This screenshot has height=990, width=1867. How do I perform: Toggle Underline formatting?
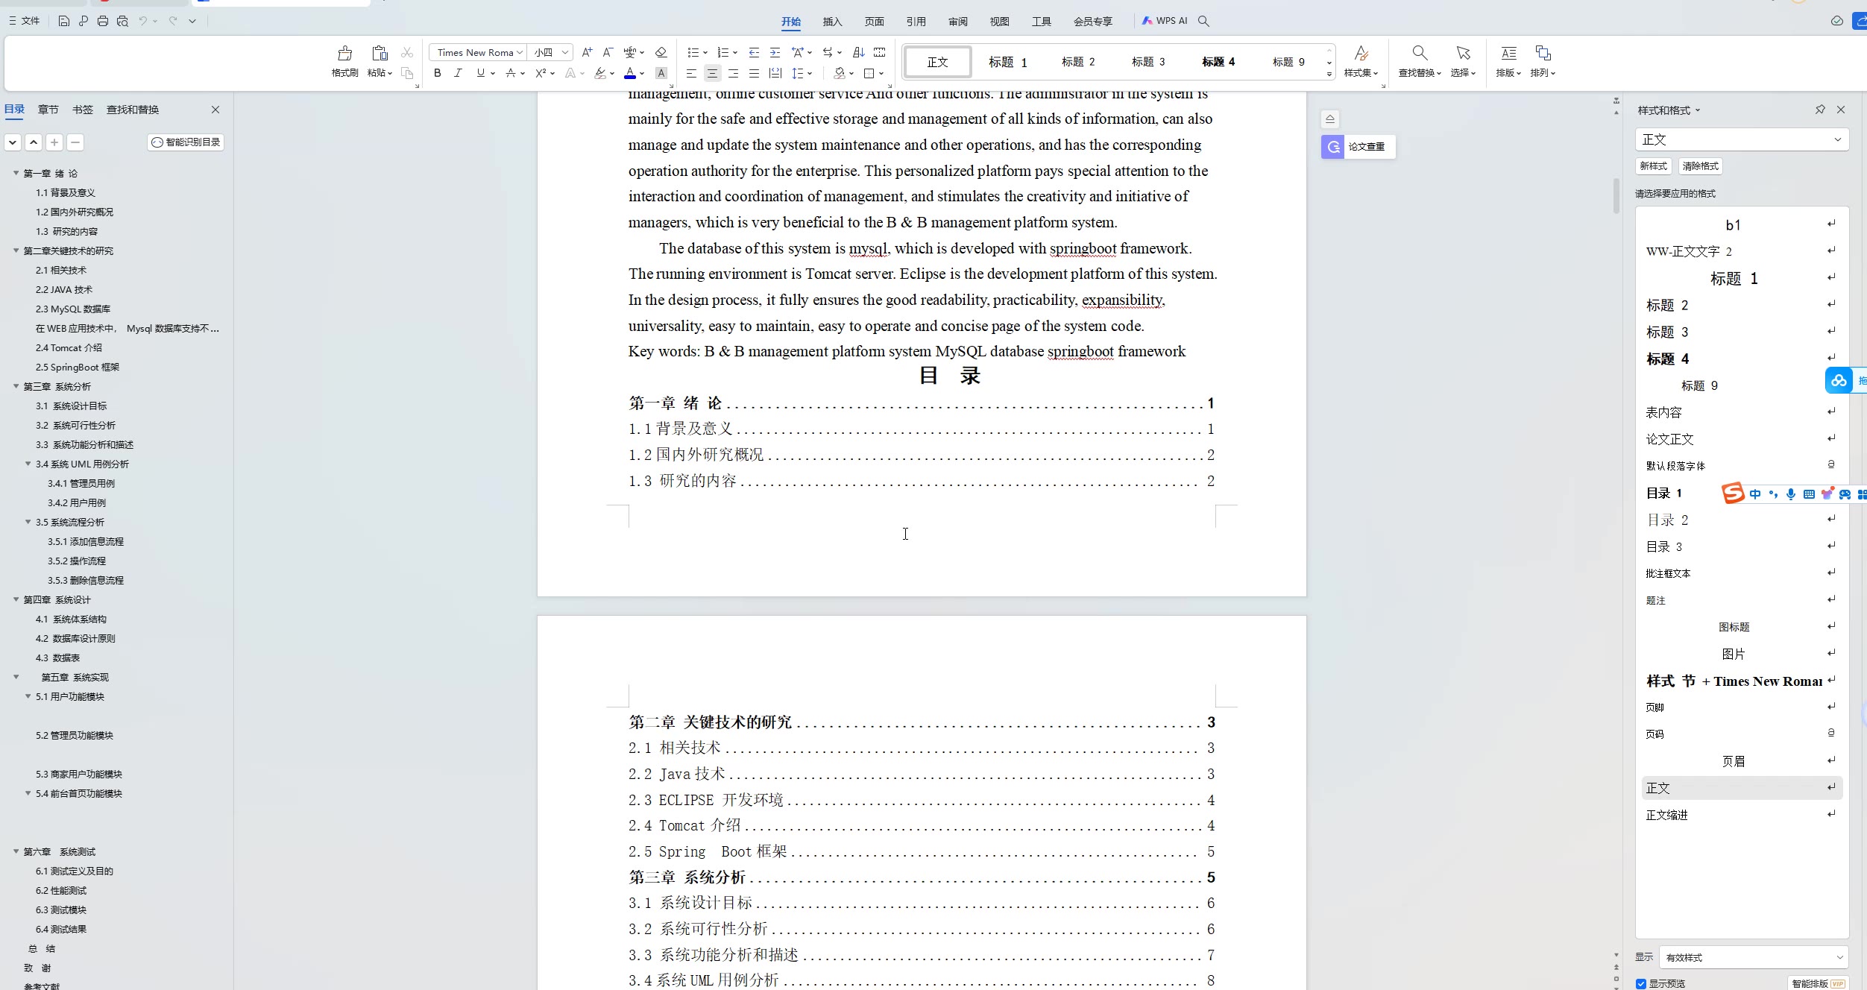click(480, 73)
